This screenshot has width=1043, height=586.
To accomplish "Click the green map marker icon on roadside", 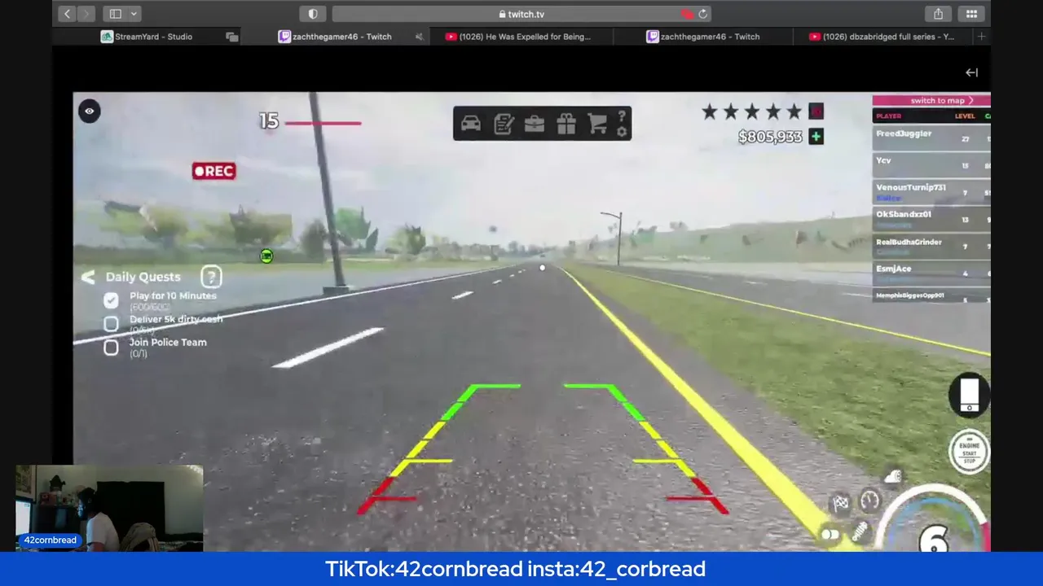I will (x=266, y=256).
